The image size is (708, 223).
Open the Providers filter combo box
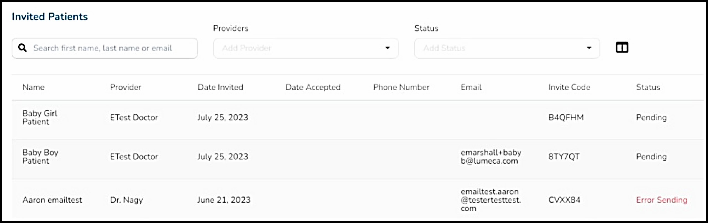click(x=299, y=48)
